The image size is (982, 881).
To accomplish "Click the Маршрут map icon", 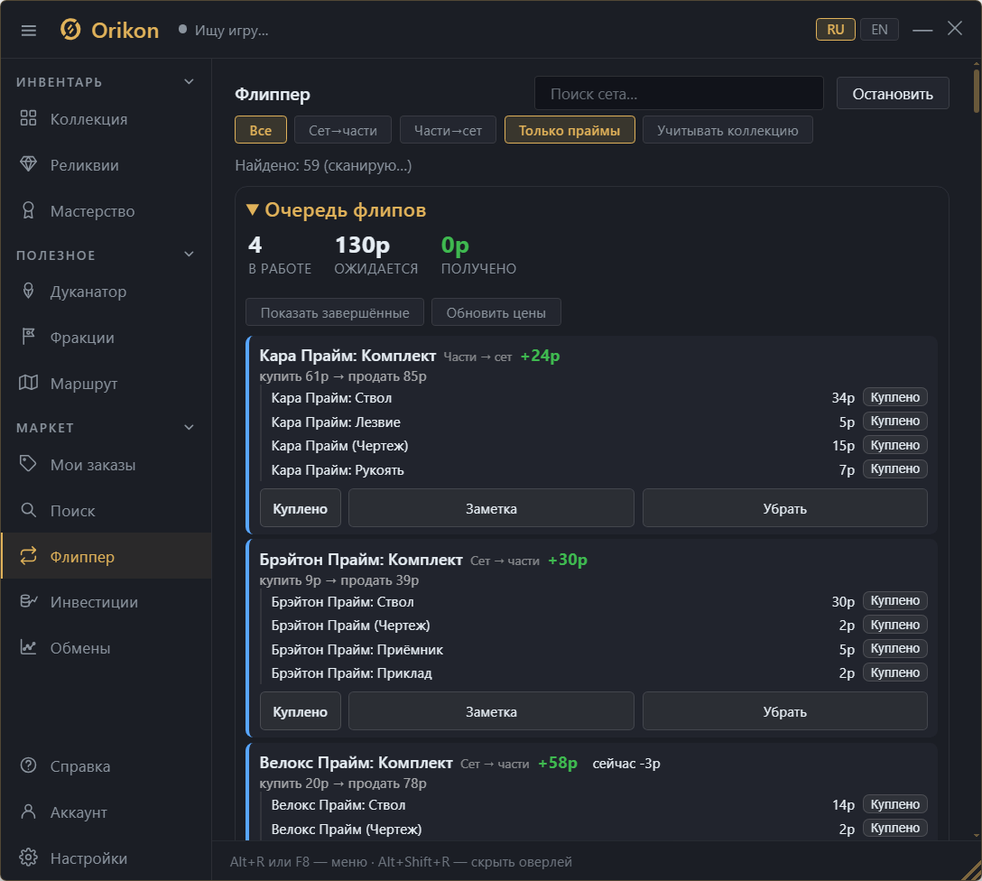I will [28, 383].
